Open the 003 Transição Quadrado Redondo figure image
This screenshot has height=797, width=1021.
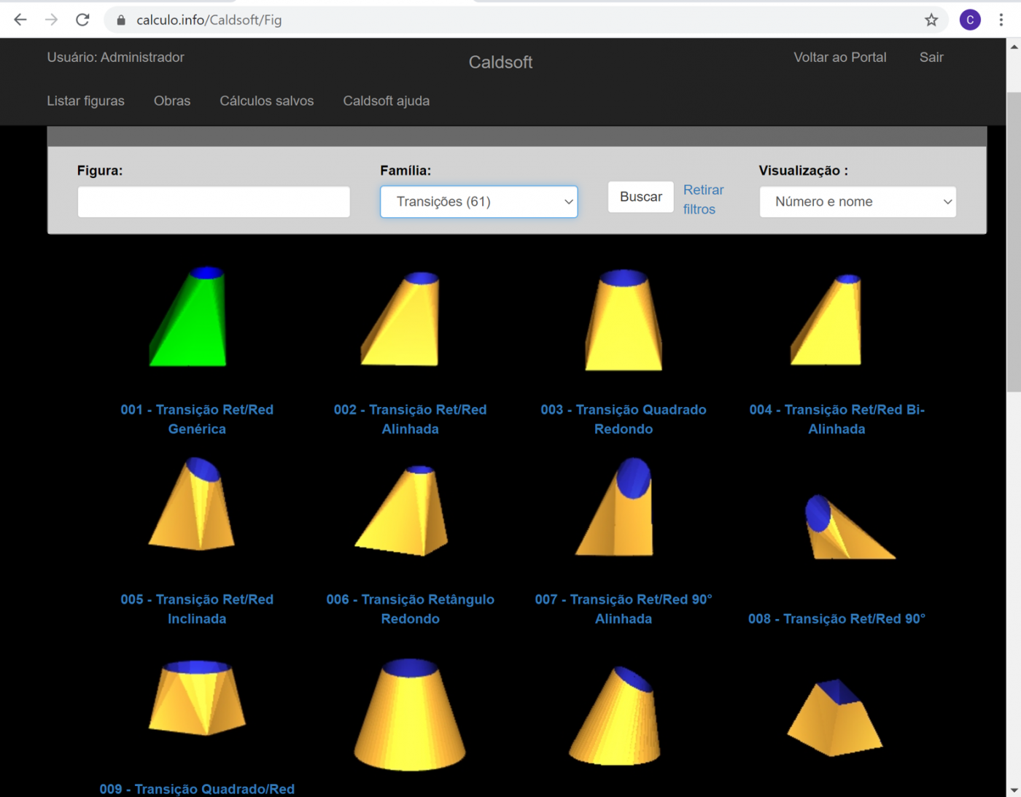pyautogui.click(x=623, y=319)
